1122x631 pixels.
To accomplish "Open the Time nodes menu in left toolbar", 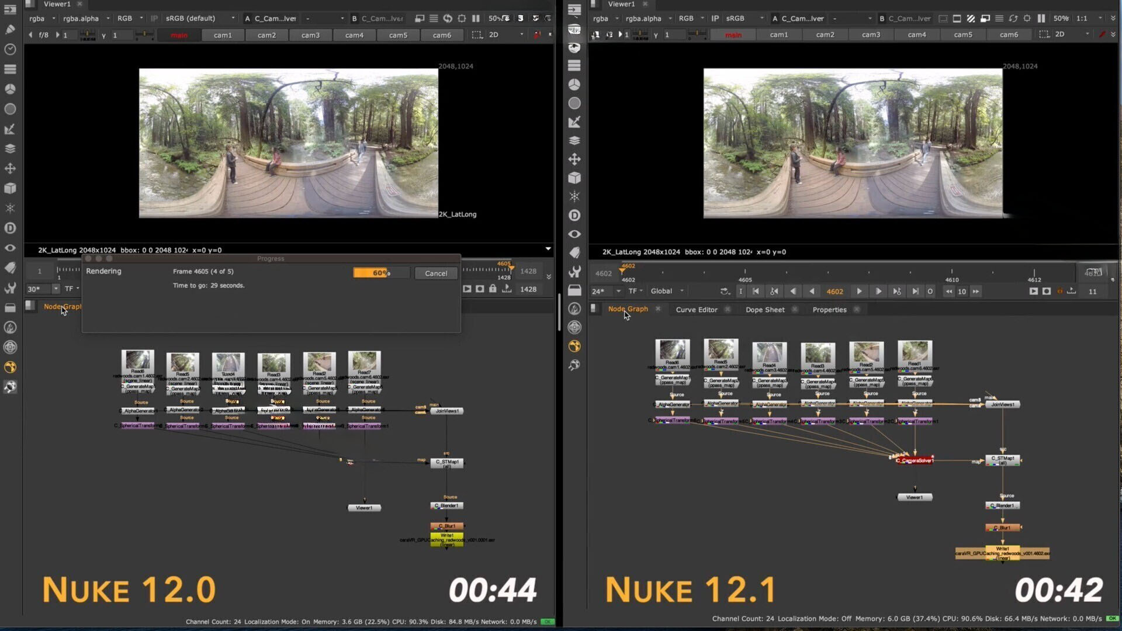I will (x=10, y=50).
